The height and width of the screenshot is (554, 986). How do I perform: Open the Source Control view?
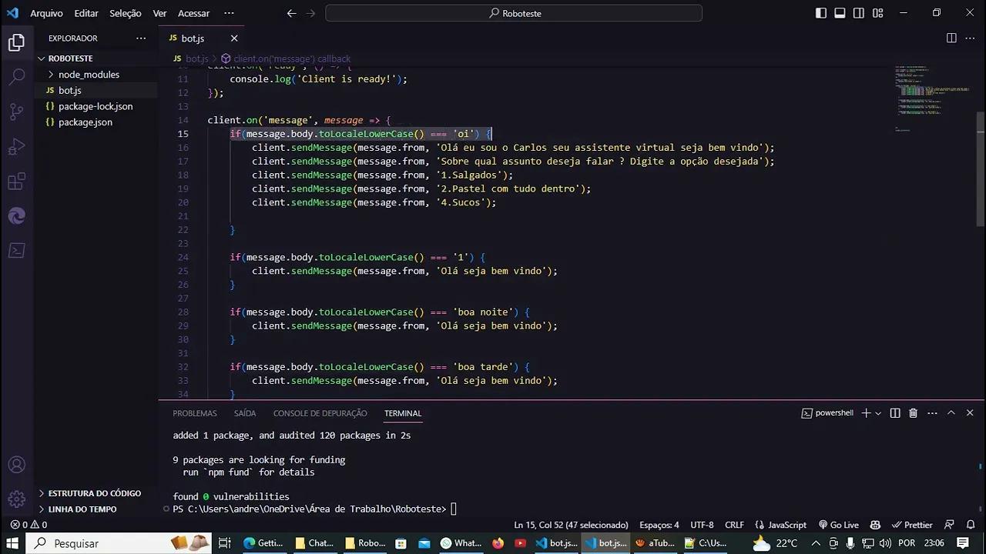[x=16, y=112]
